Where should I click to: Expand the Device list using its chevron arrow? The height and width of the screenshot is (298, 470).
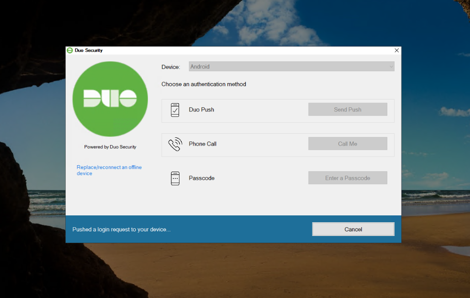(x=391, y=67)
